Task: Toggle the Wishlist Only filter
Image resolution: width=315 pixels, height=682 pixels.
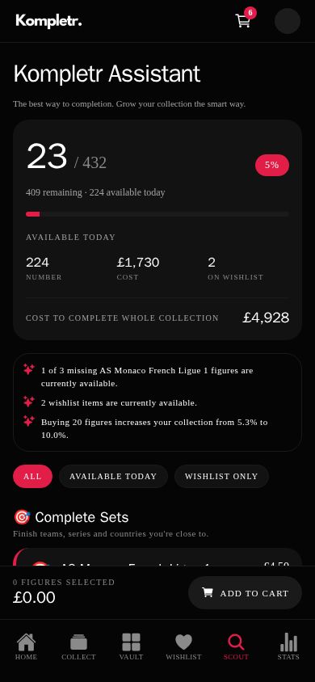Action: (x=221, y=476)
